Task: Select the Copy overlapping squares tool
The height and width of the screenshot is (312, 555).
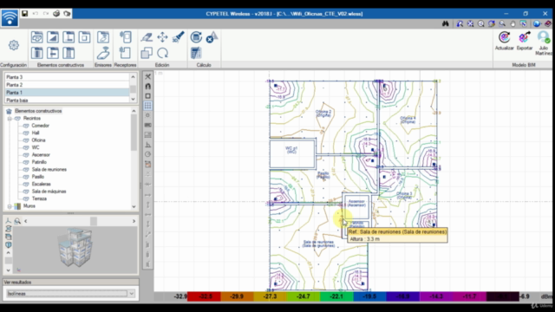Action: pos(147,53)
